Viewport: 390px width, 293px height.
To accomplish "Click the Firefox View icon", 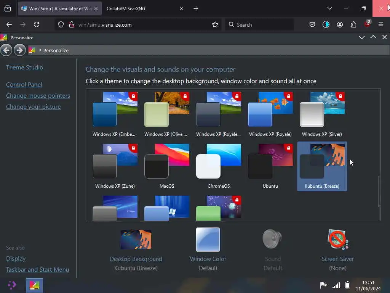I will point(8,8).
